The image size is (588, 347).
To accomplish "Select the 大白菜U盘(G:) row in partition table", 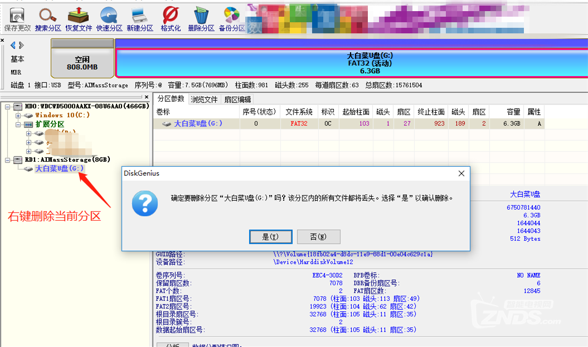I will click(x=349, y=123).
